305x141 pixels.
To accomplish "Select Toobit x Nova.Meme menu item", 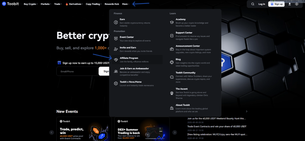I will pyautogui.click(x=137, y=84).
